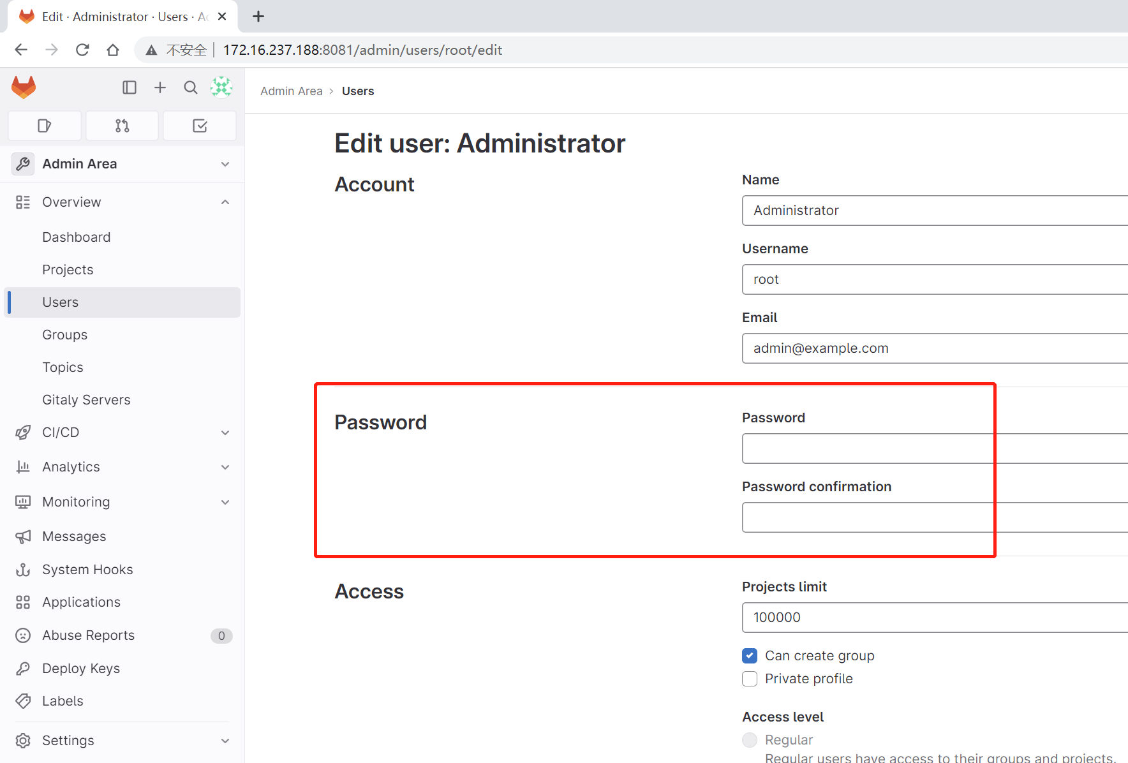The height and width of the screenshot is (763, 1128).
Task: Click the Monitoring monitor icon
Action: click(23, 502)
